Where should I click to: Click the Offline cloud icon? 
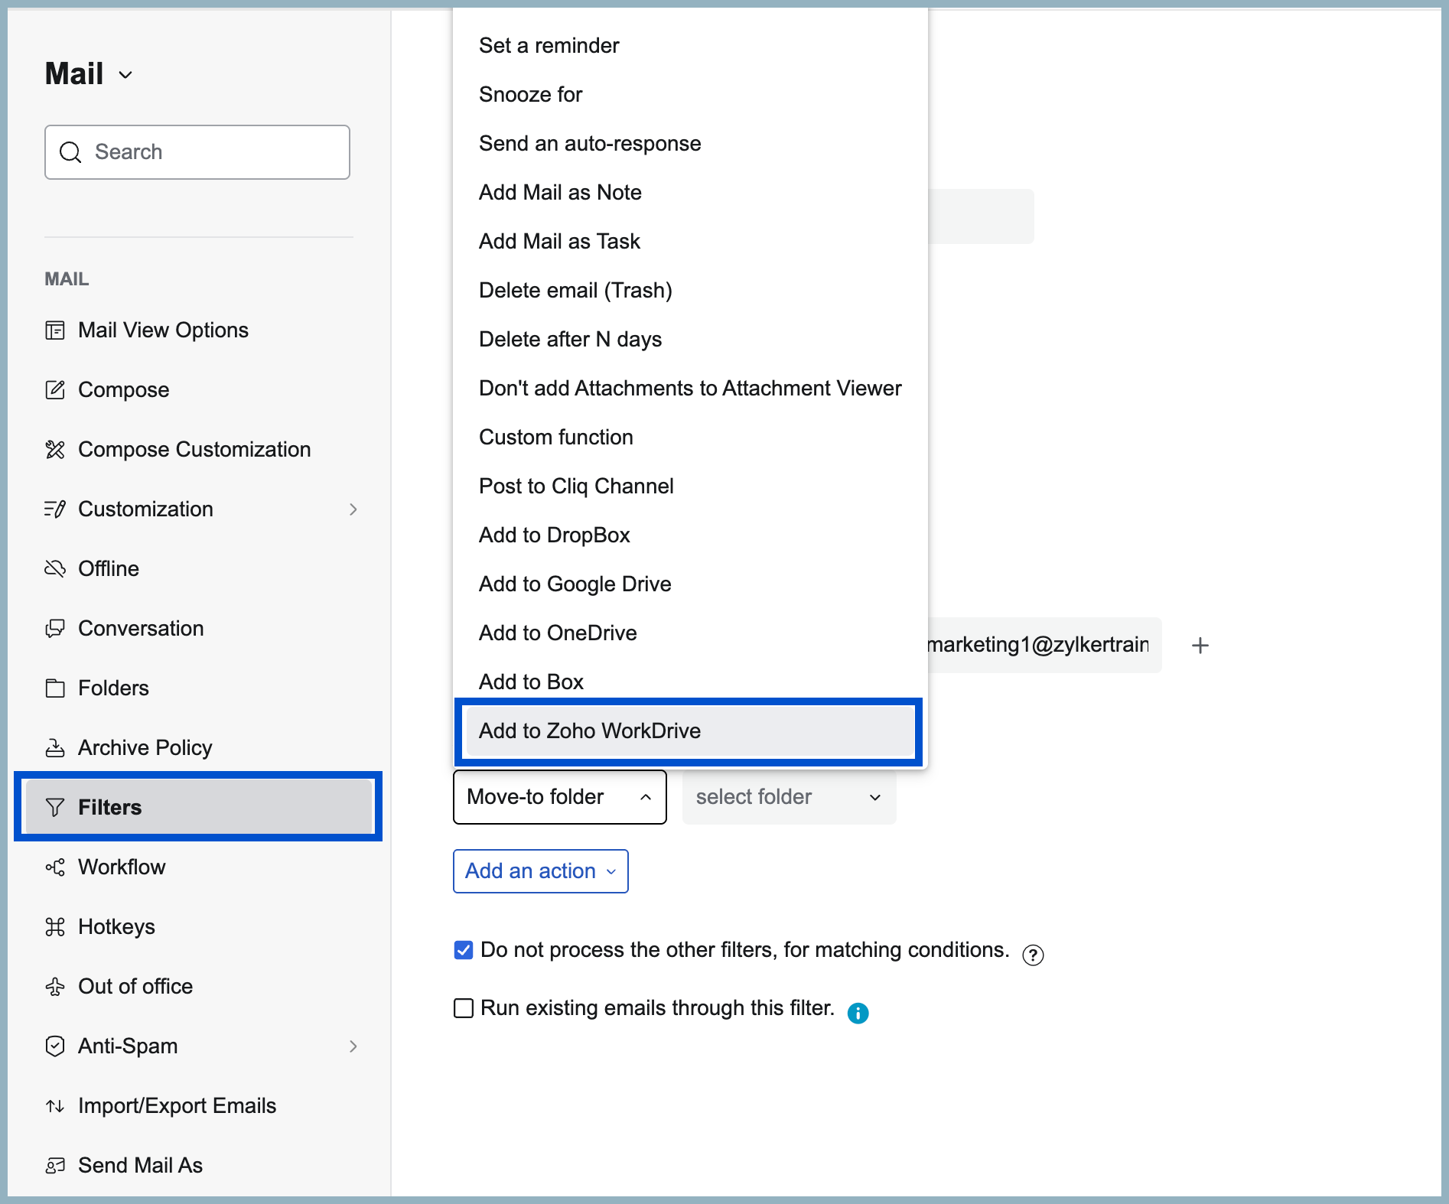55,569
